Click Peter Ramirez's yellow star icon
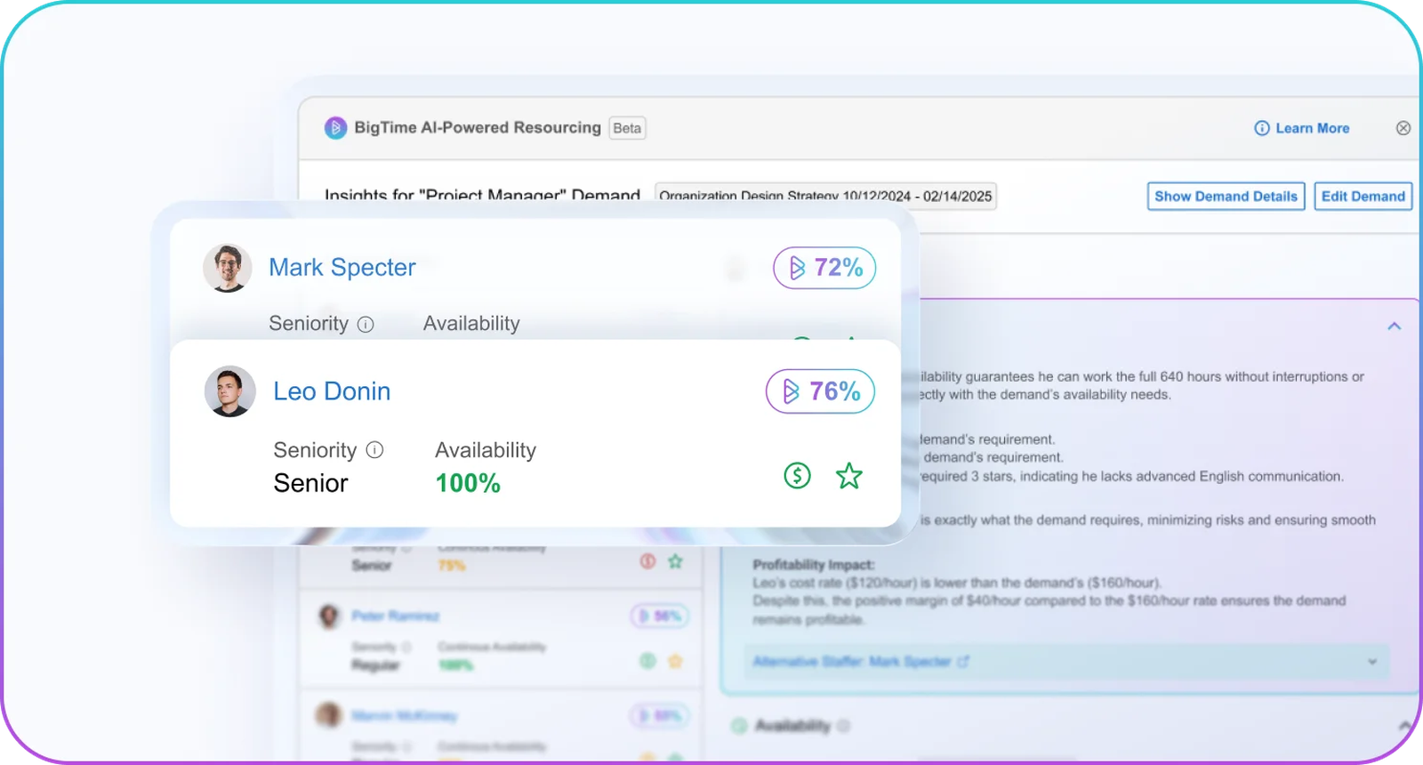This screenshot has height=765, width=1423. tap(675, 661)
